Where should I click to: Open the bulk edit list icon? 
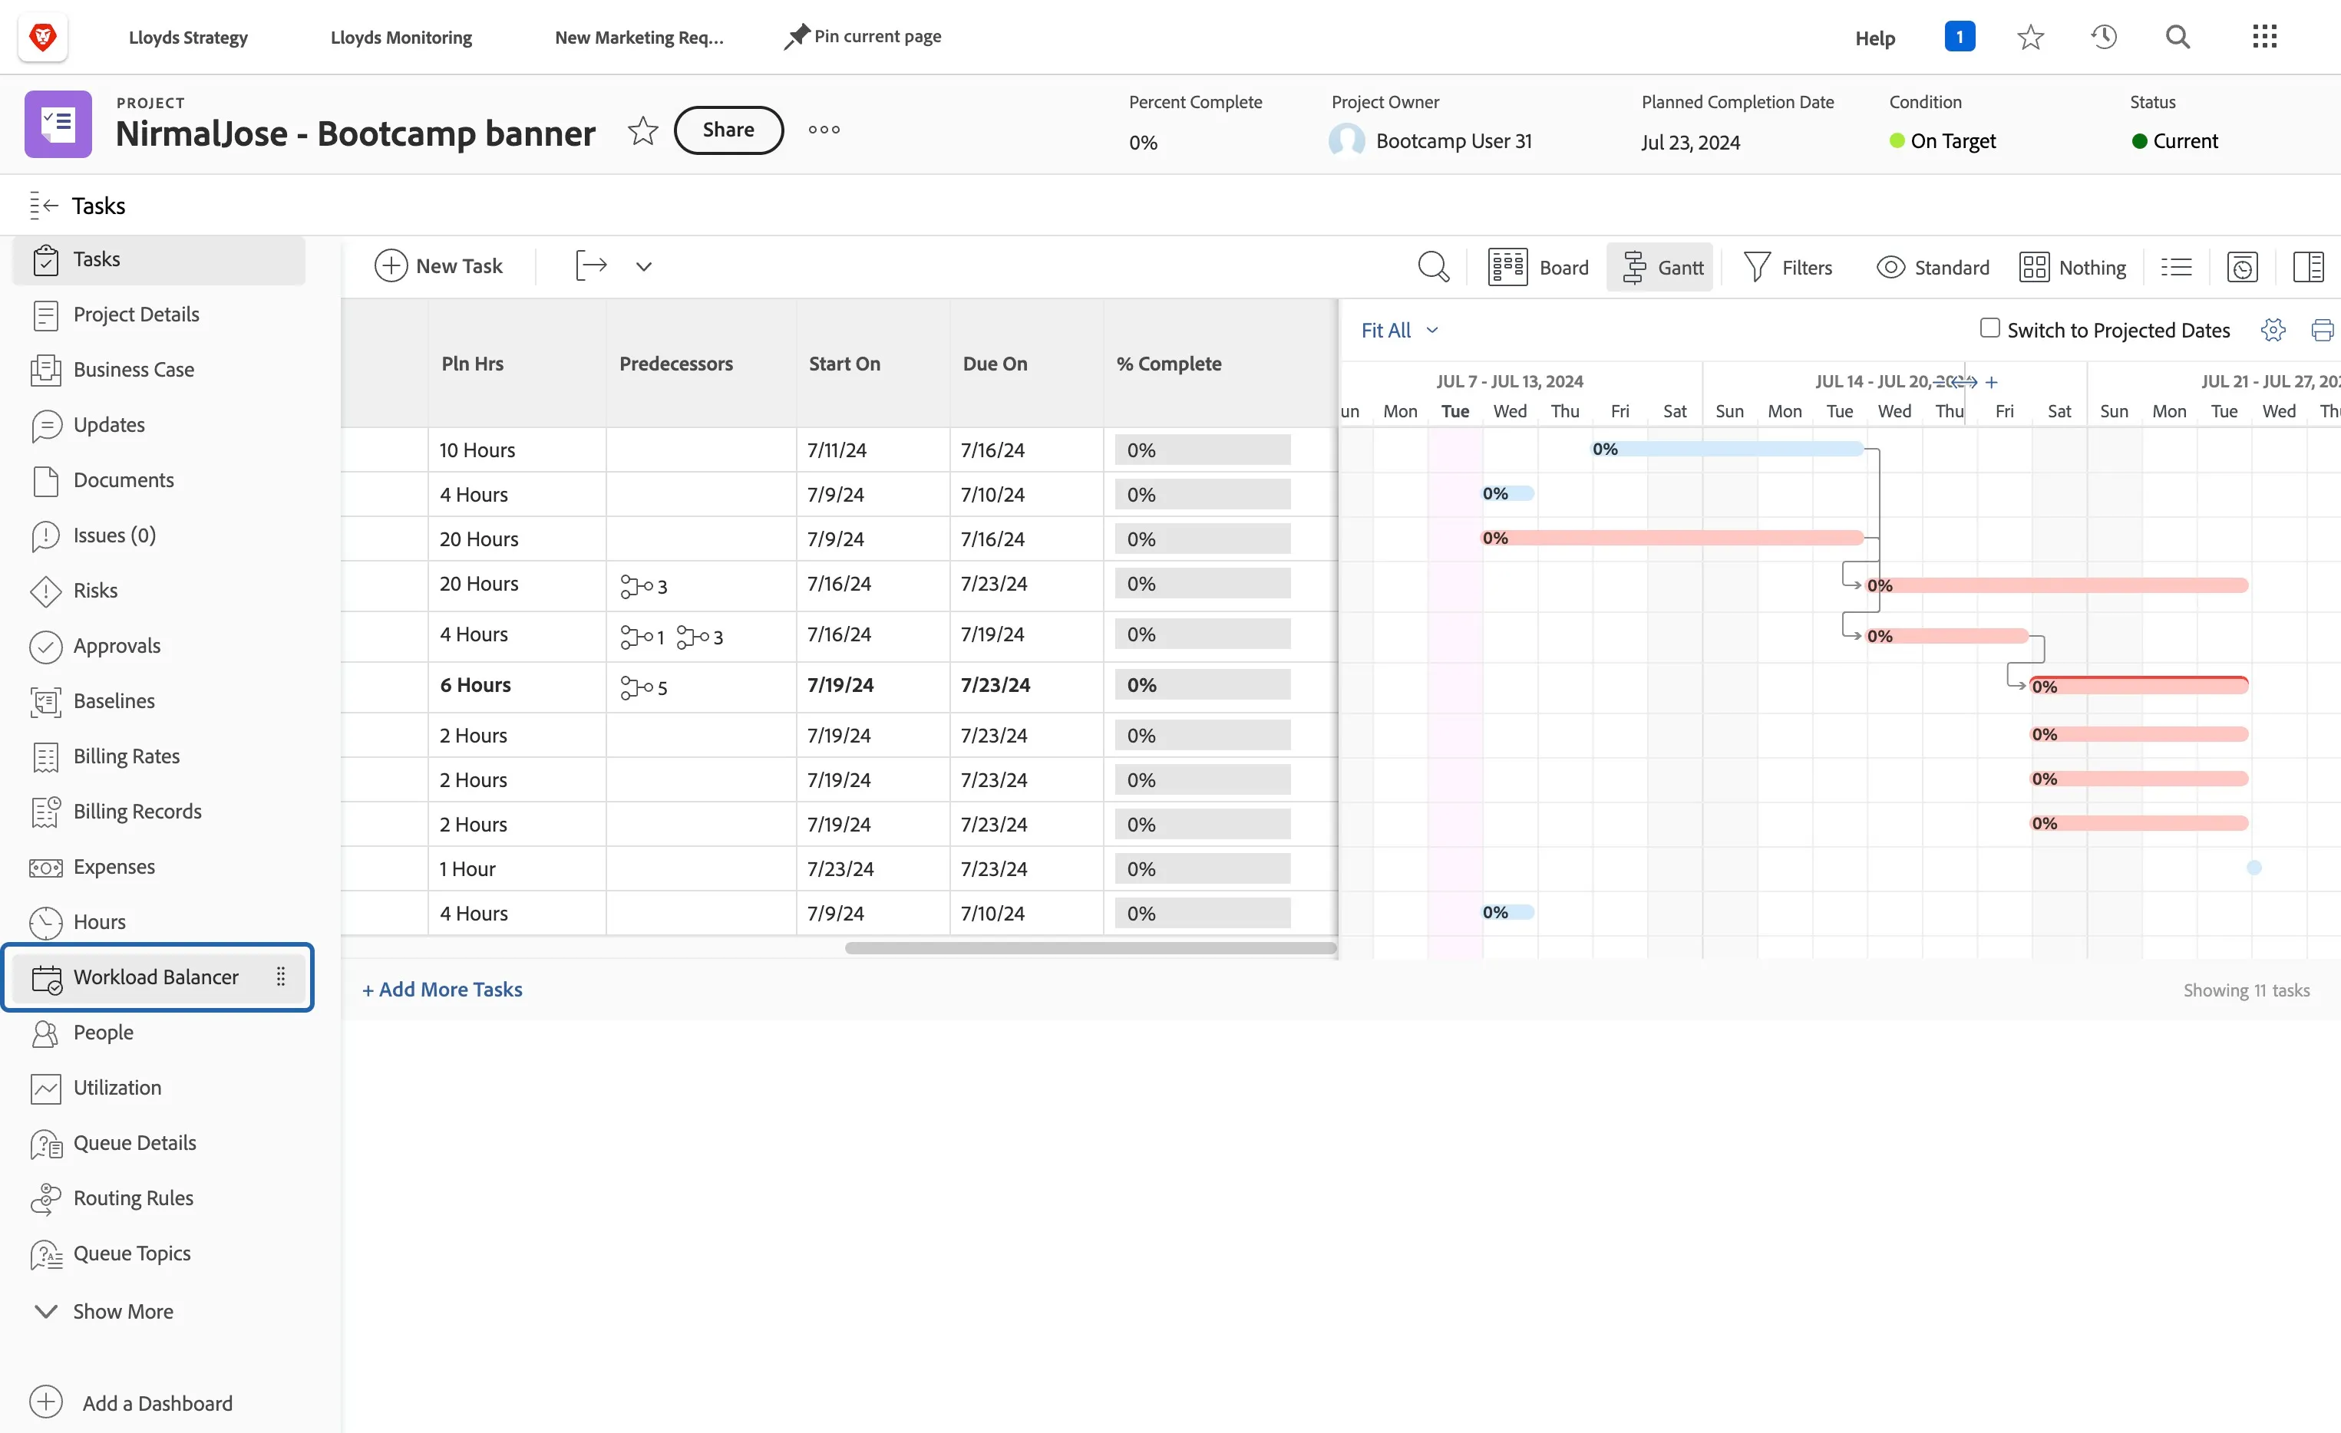coord(2177,267)
